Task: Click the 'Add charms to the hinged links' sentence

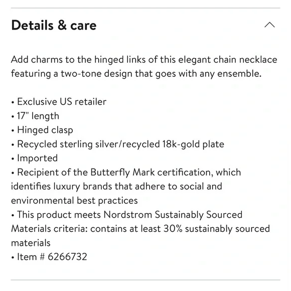Action: coord(144,60)
